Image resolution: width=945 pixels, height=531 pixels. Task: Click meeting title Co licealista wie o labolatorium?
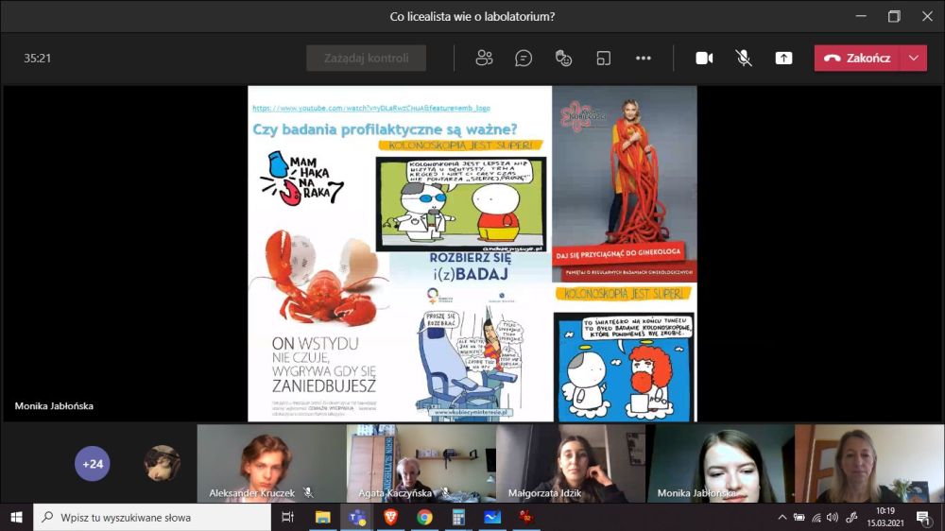pos(472,16)
